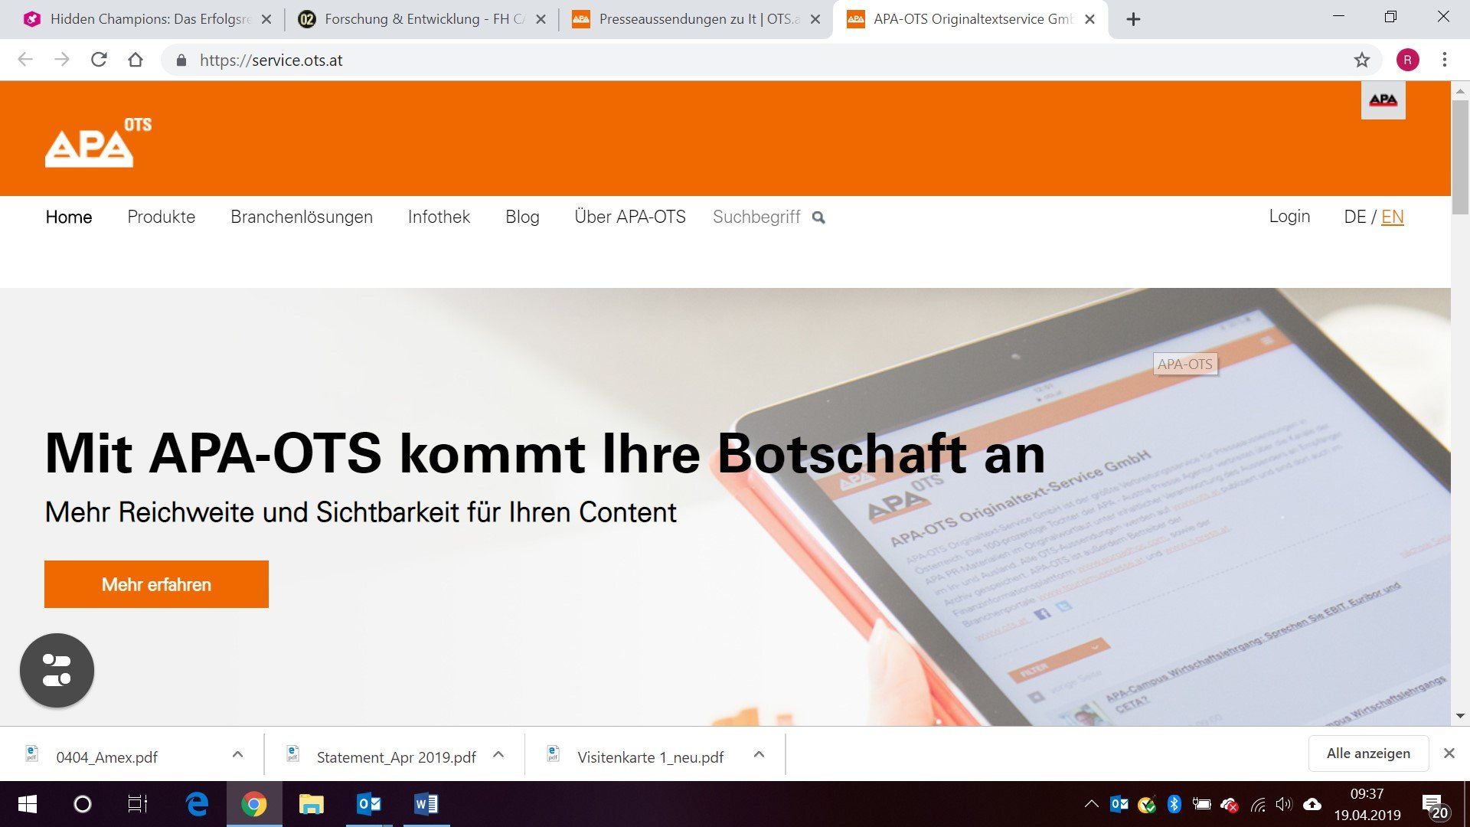1470x827 pixels.
Task: Click the scrollbar down arrow
Action: [1460, 716]
